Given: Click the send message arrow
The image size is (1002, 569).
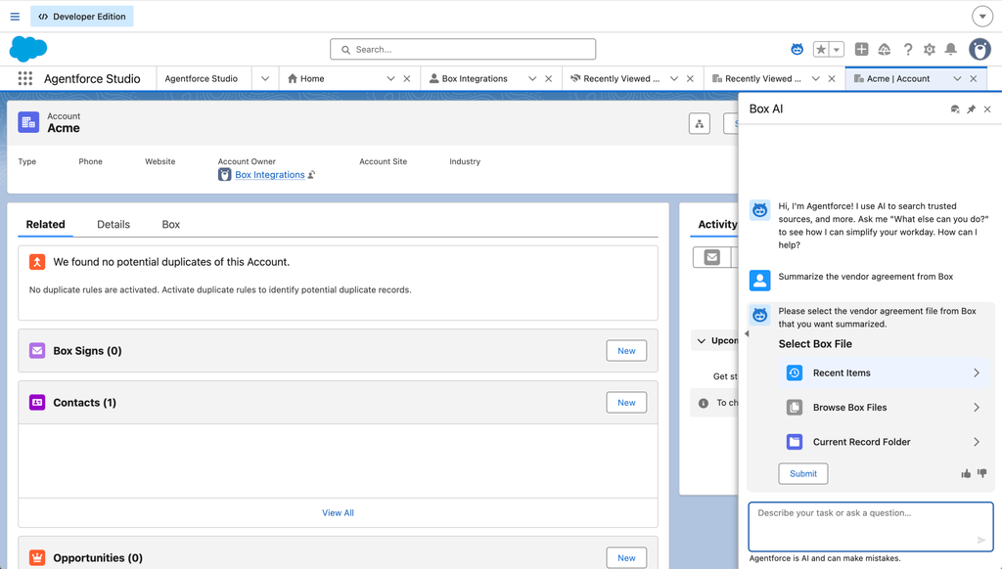Looking at the screenshot, I should tap(980, 541).
